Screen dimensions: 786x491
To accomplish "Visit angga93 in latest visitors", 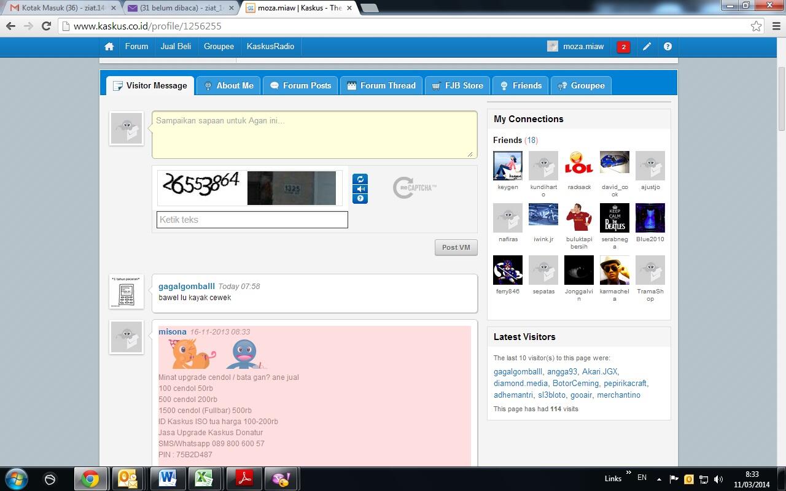I will click(562, 371).
